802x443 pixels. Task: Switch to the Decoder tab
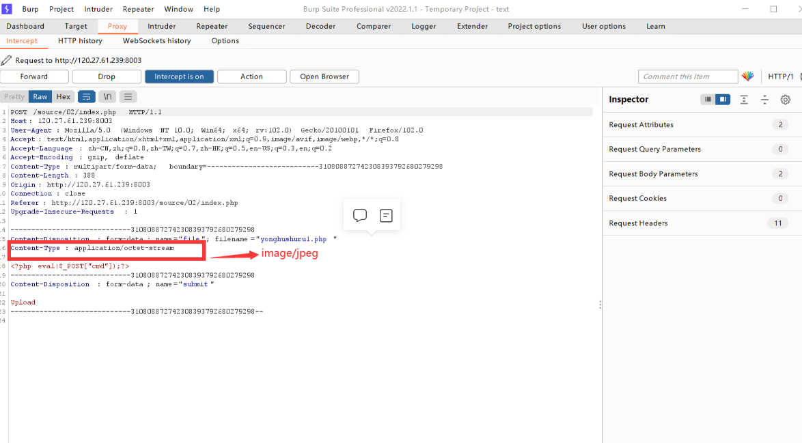click(x=320, y=26)
